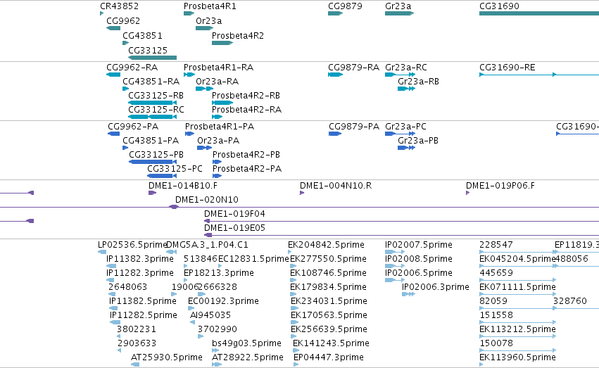Click the AI945035 EST label
Screen dimensions: 599x368
(x=210, y=315)
